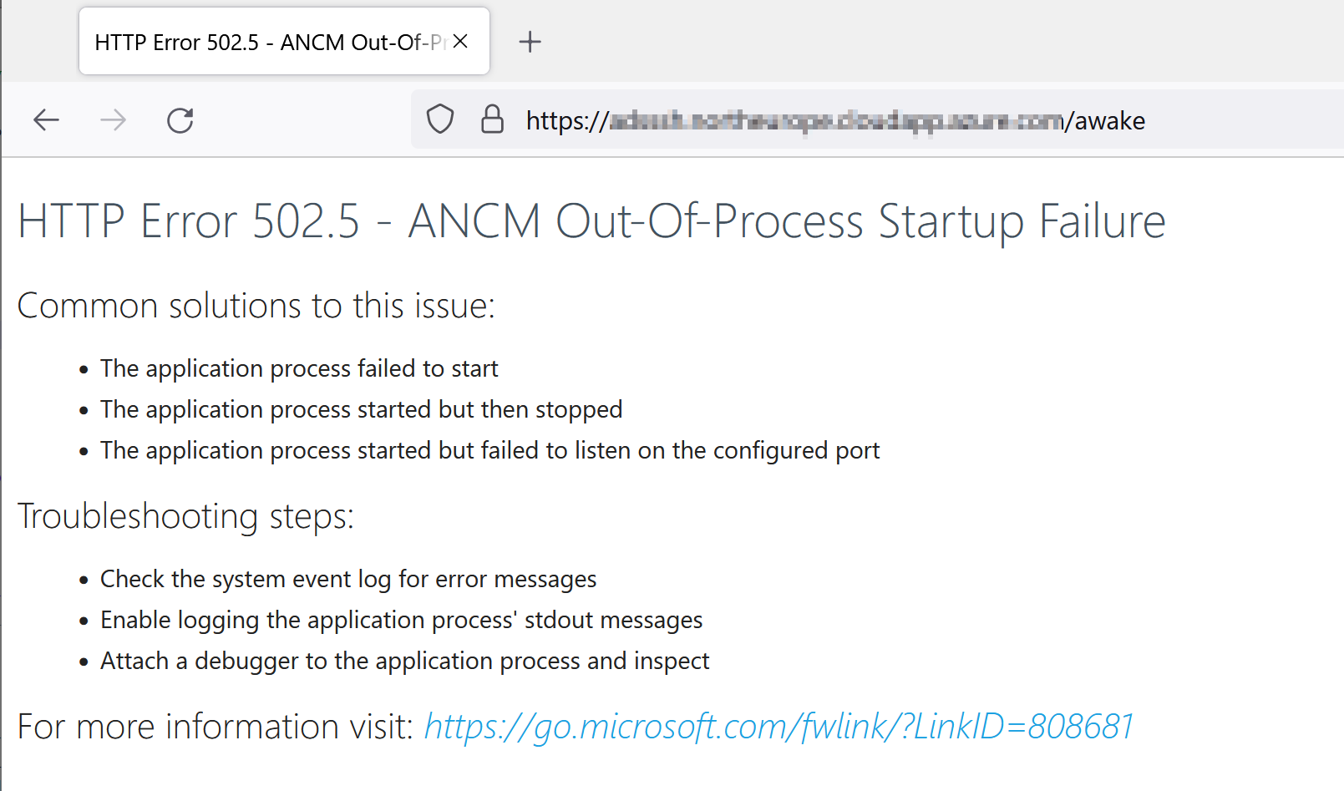
Task: Click the 'For more information visit' text
Action: 216,727
